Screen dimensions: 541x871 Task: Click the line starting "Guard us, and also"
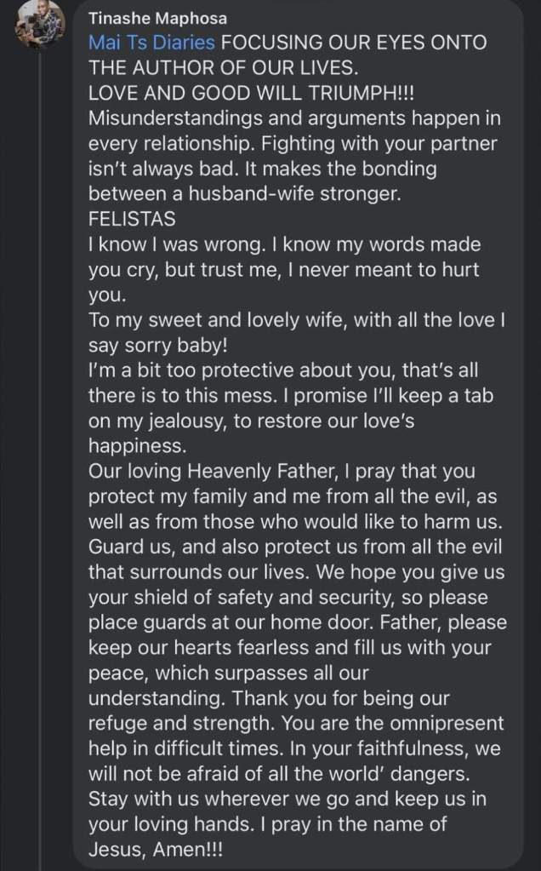(298, 546)
